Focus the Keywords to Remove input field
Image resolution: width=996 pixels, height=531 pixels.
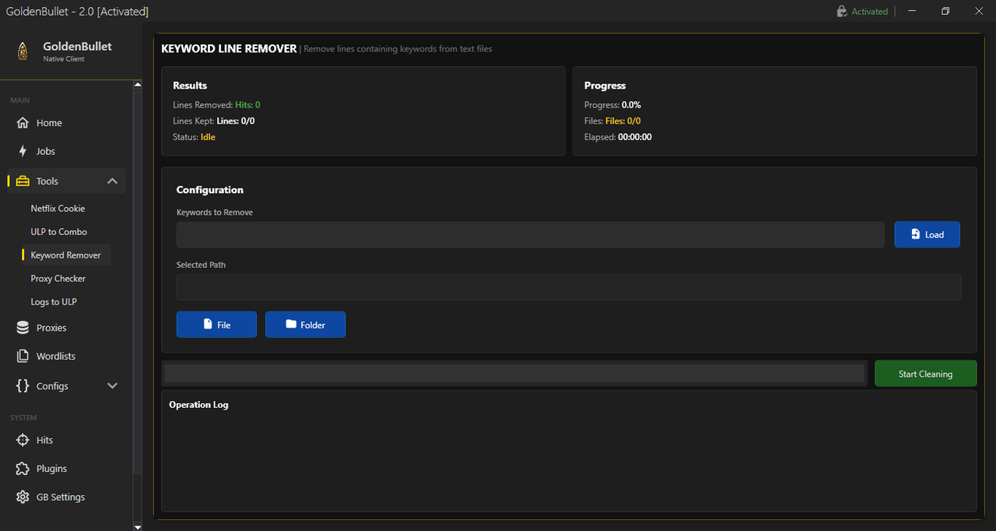click(530, 235)
